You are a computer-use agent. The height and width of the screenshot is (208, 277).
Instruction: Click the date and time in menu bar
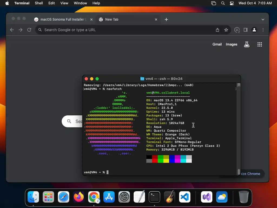[x=255, y=3]
